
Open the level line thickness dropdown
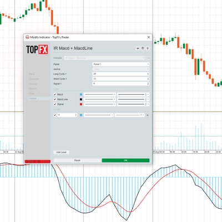click(x=129, y=115)
